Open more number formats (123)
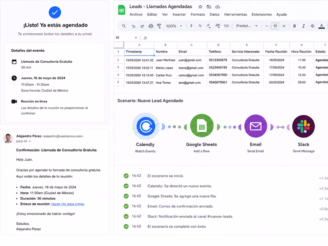The image size is (328, 246). pos(226,26)
